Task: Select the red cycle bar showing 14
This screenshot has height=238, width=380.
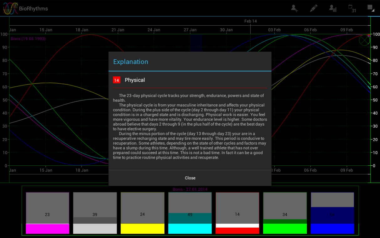Action: 237,213
